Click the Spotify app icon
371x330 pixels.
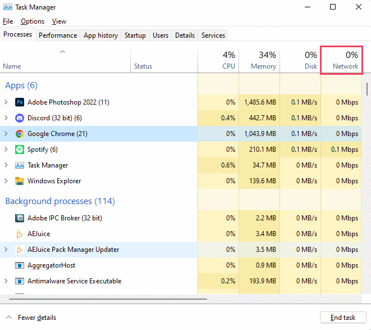pos(20,150)
